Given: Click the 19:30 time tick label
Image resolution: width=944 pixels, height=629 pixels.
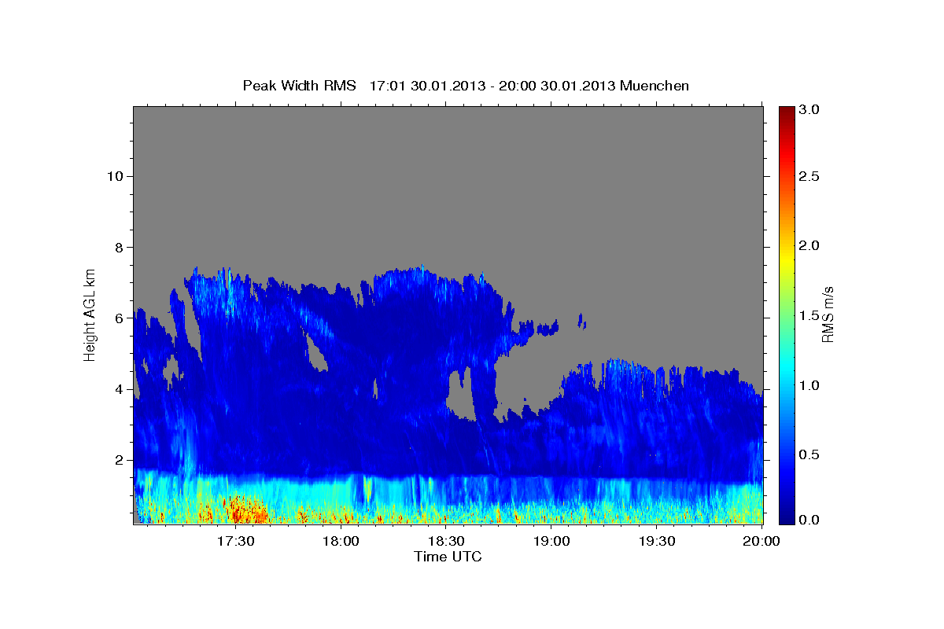Looking at the screenshot, I should click(x=657, y=542).
